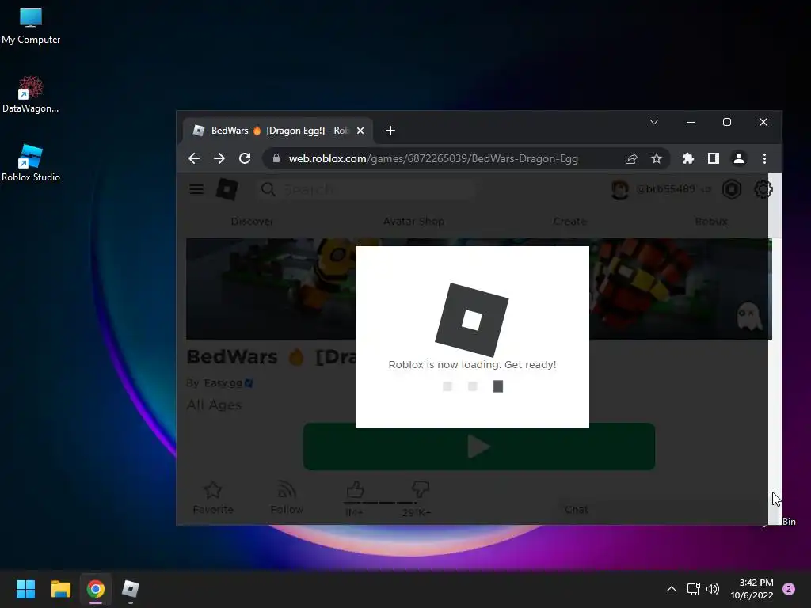This screenshot has width=811, height=608.
Task: Open the My Computer desktop icon
Action: point(31,26)
